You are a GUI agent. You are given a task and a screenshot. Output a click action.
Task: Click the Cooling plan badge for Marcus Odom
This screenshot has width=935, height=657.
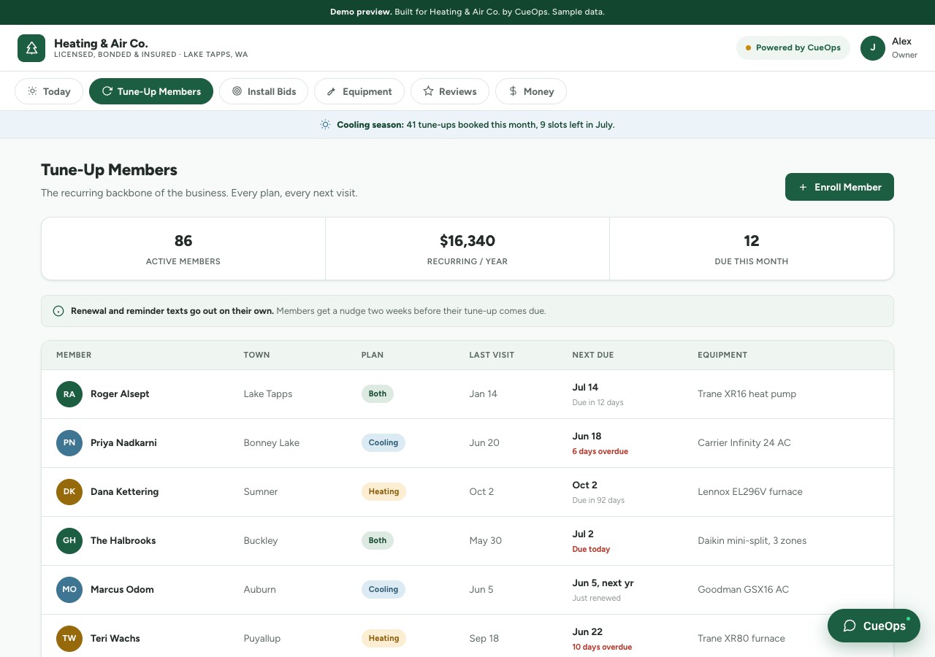383,590
